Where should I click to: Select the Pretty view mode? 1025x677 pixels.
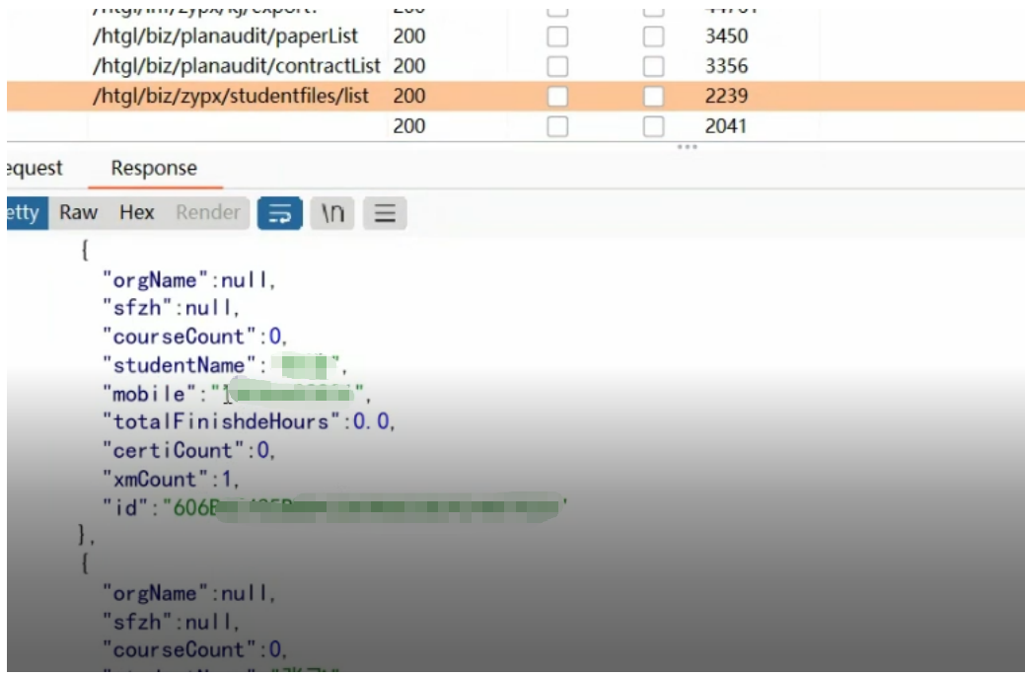tap(24, 213)
